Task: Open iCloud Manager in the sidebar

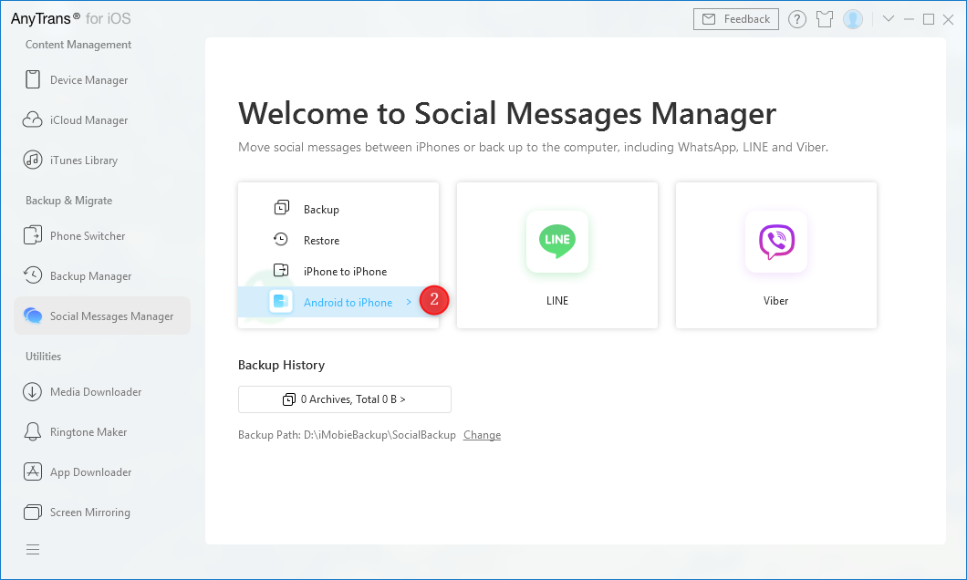Action: point(102,119)
